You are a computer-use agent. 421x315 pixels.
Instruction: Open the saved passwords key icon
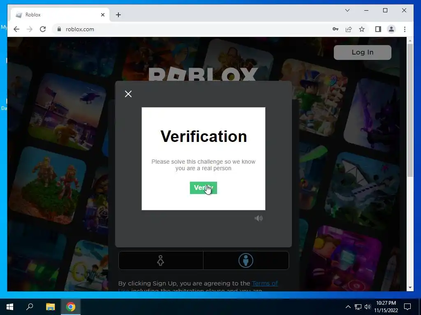pos(335,29)
